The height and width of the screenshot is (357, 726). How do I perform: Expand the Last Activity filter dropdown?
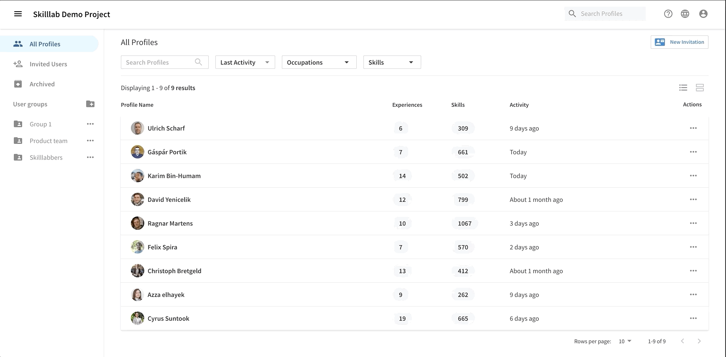point(245,62)
